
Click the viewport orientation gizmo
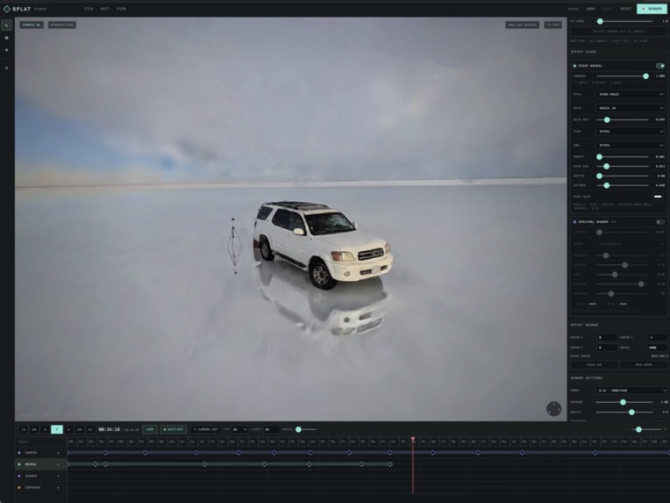tap(553, 409)
